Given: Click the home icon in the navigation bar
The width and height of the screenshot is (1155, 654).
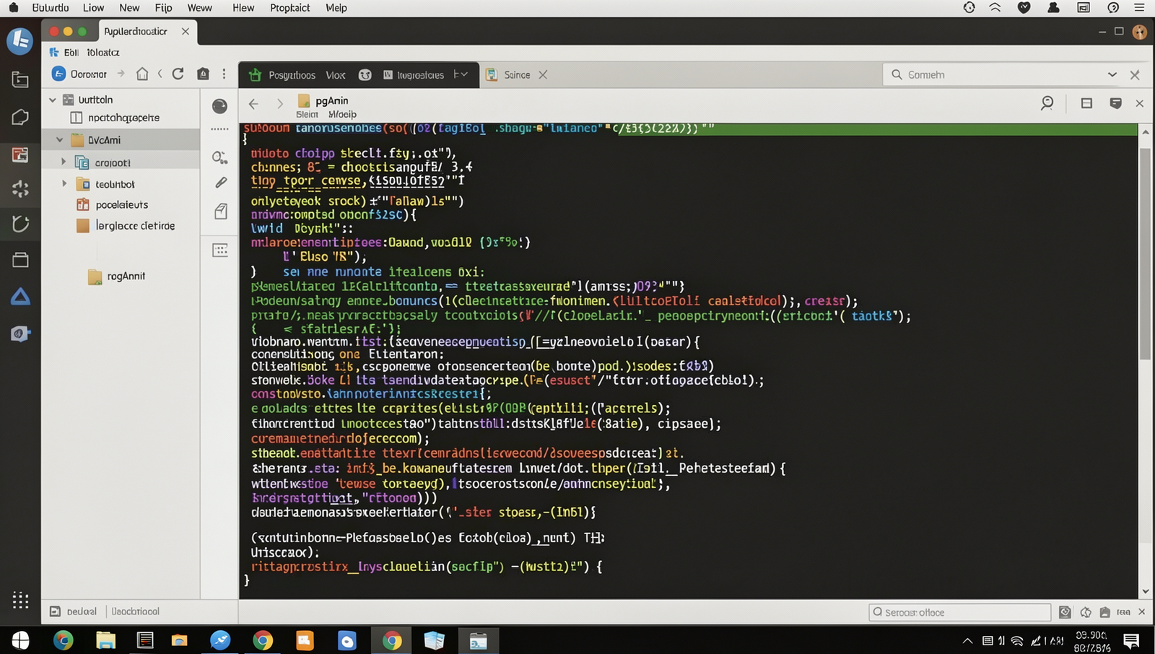Looking at the screenshot, I should coord(142,74).
